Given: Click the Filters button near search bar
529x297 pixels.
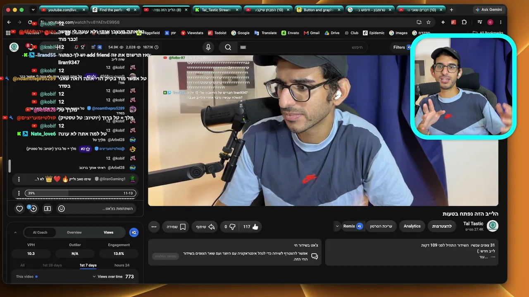Looking at the screenshot, I should [402, 47].
